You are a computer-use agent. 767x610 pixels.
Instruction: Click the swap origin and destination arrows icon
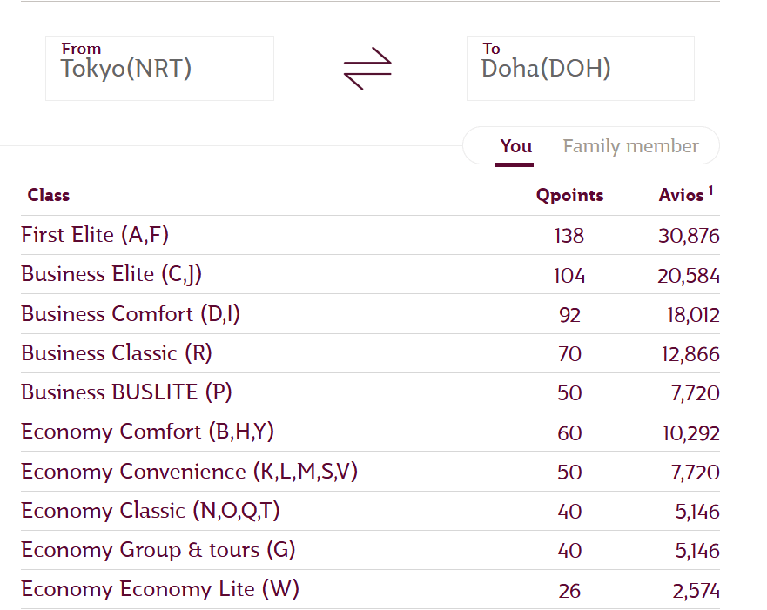pyautogui.click(x=367, y=69)
